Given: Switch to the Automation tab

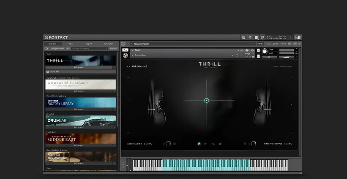Looking at the screenshot, I should click(108, 44).
